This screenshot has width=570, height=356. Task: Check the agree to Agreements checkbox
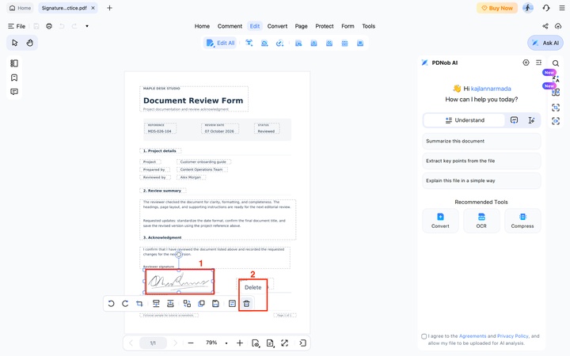(x=424, y=336)
